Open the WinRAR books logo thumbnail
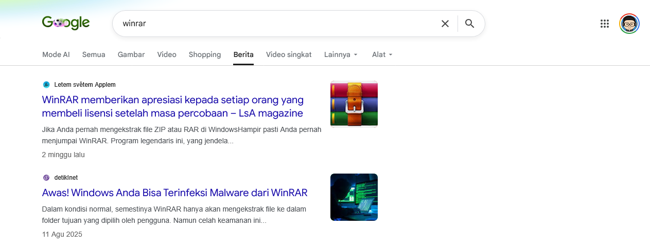Viewport: 650px width, 247px height. (x=354, y=104)
